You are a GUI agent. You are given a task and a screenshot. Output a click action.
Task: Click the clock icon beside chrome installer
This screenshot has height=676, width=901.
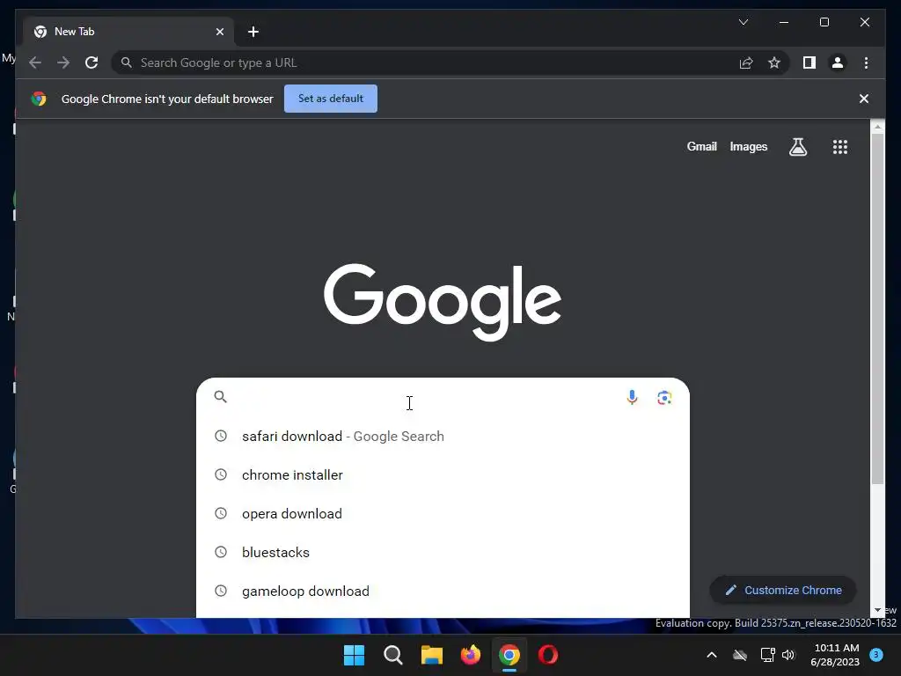coord(221,474)
